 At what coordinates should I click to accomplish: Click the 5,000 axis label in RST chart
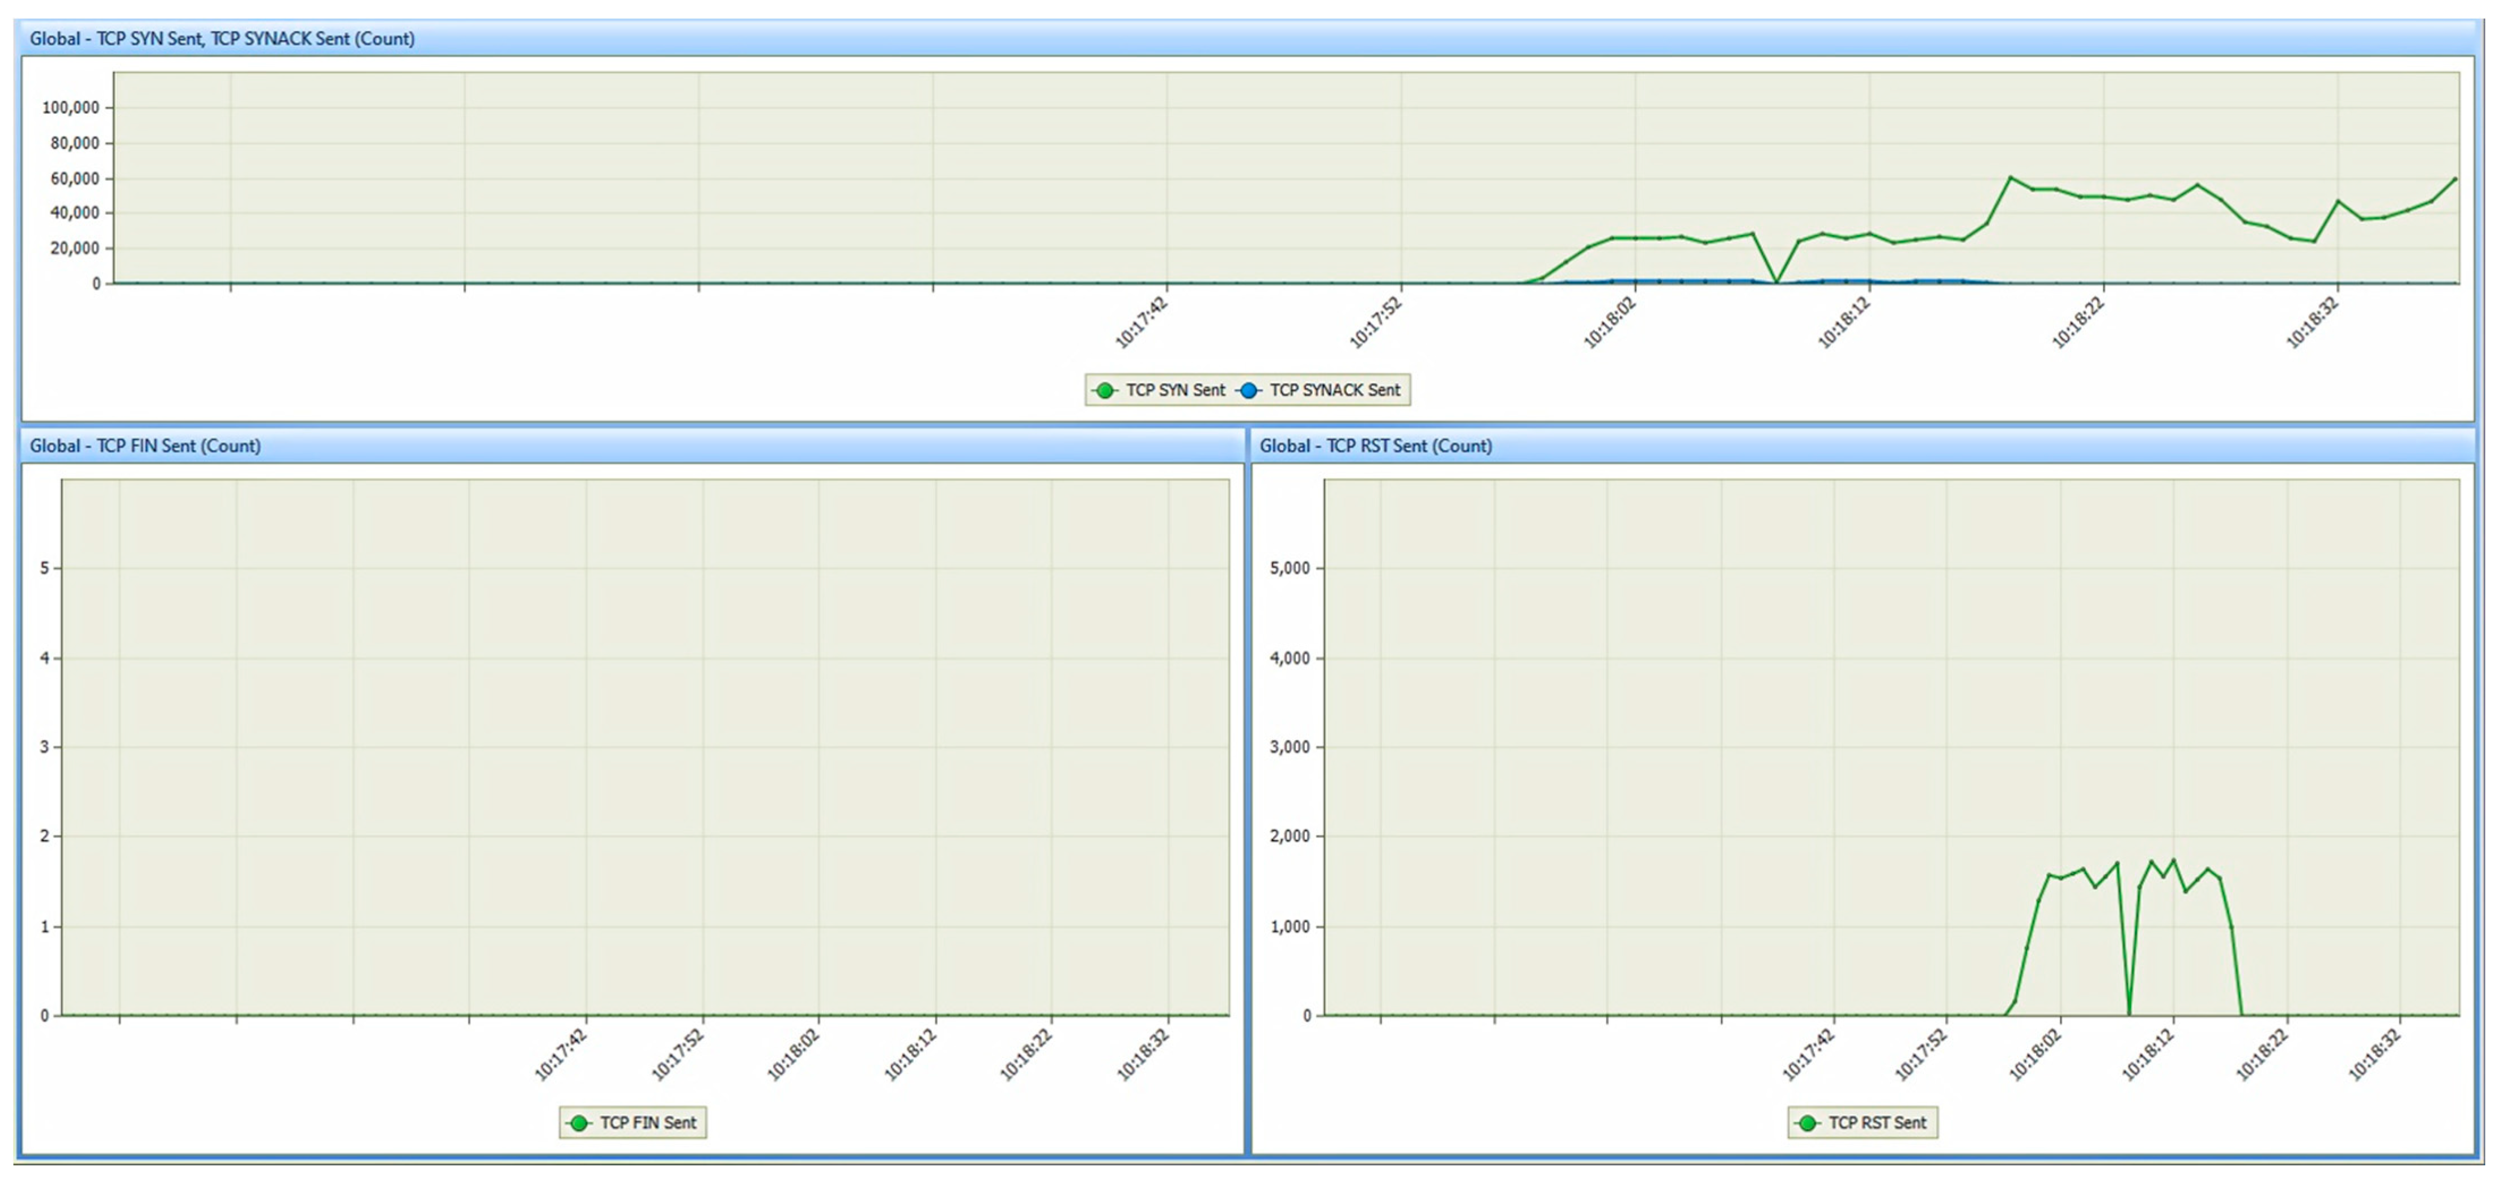[1290, 568]
